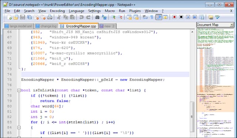The image size is (237, 138).
Task: Click the Close All toolbar icon
Action: coord(43,17)
